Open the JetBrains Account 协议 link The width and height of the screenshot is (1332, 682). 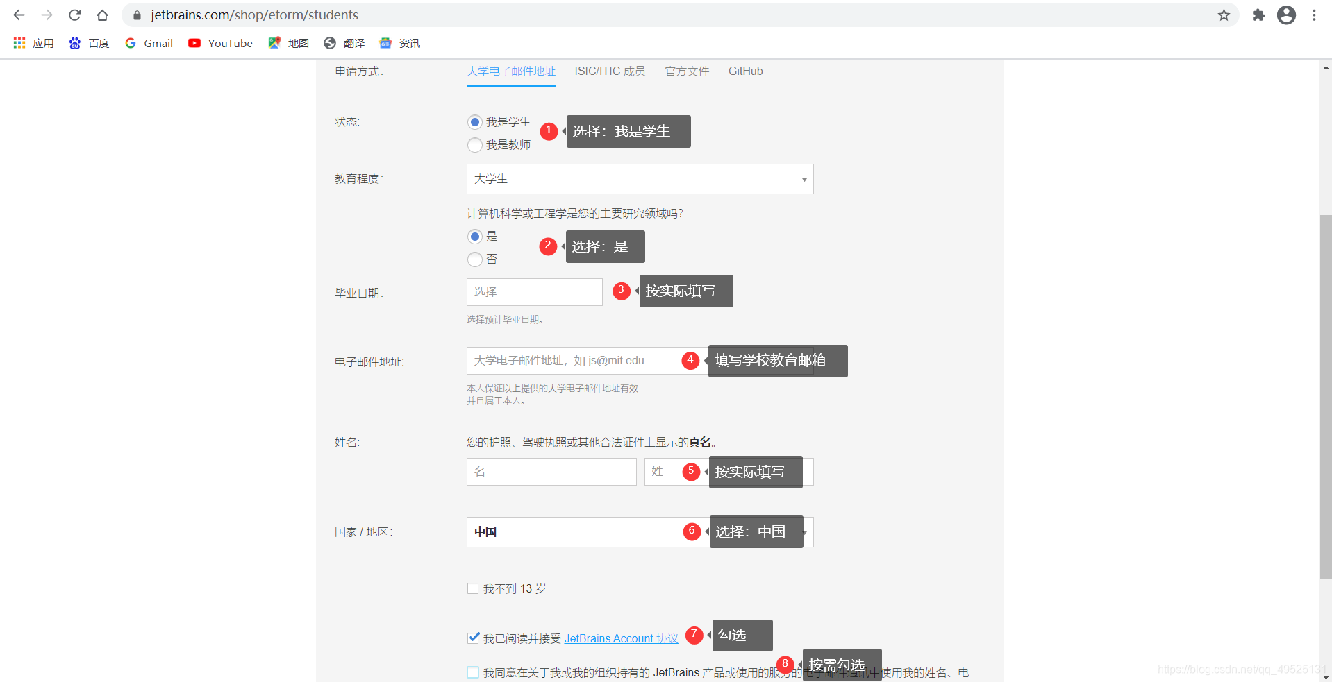click(x=620, y=638)
